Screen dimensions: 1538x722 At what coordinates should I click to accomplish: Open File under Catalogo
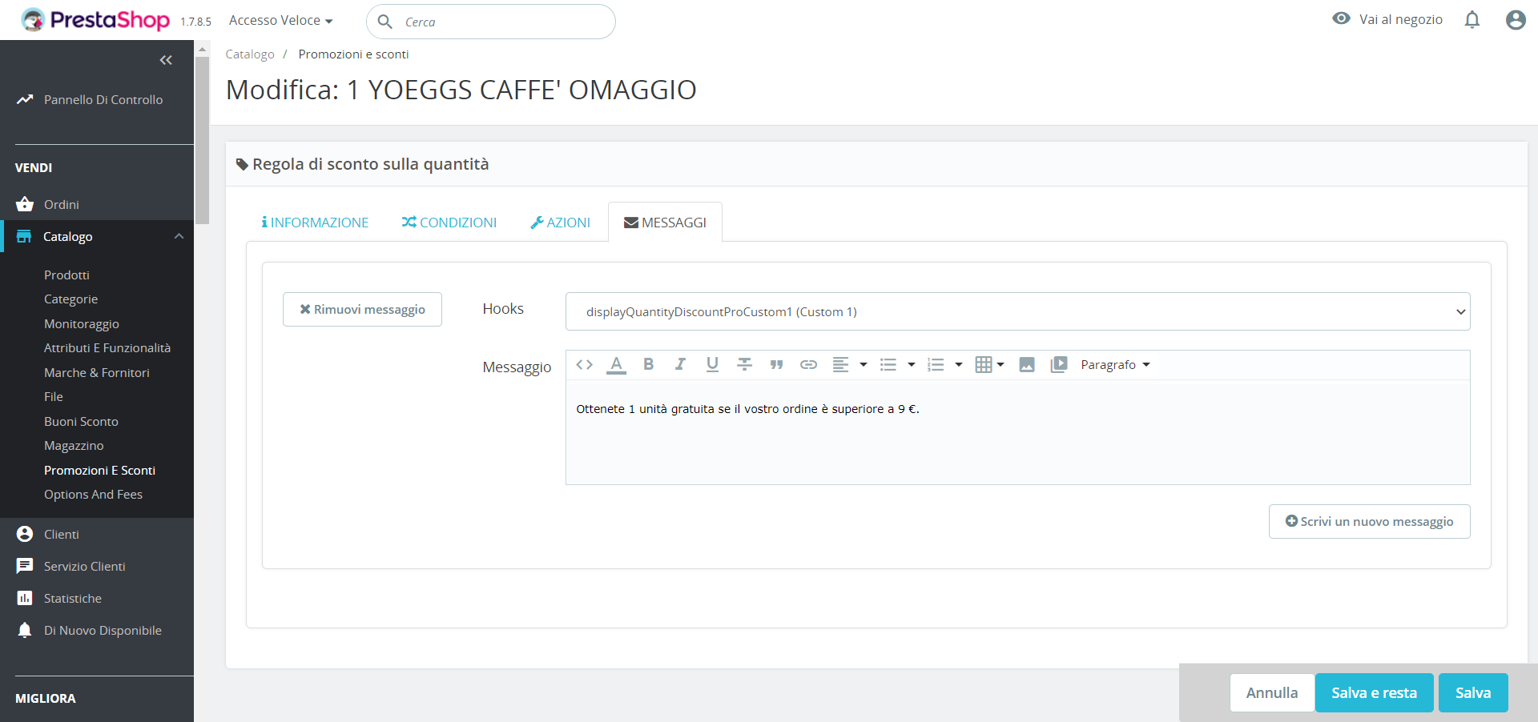[x=53, y=397]
